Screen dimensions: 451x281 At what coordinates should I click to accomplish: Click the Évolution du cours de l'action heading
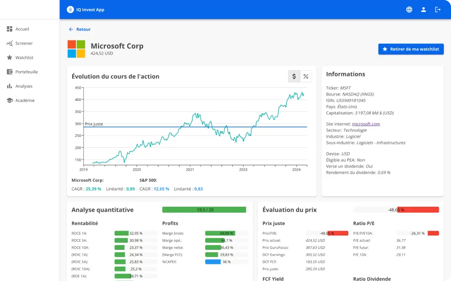[x=115, y=77]
